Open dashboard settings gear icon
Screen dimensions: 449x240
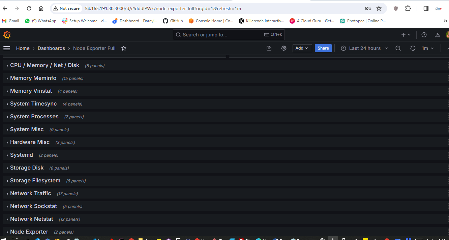284,48
